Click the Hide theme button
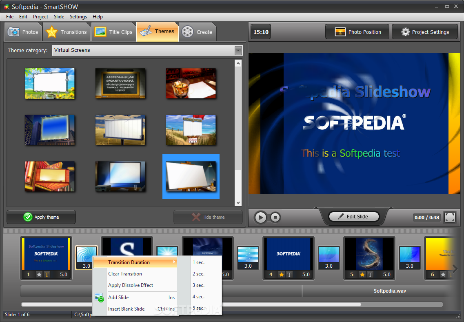The width and height of the screenshot is (464, 322). click(x=208, y=217)
